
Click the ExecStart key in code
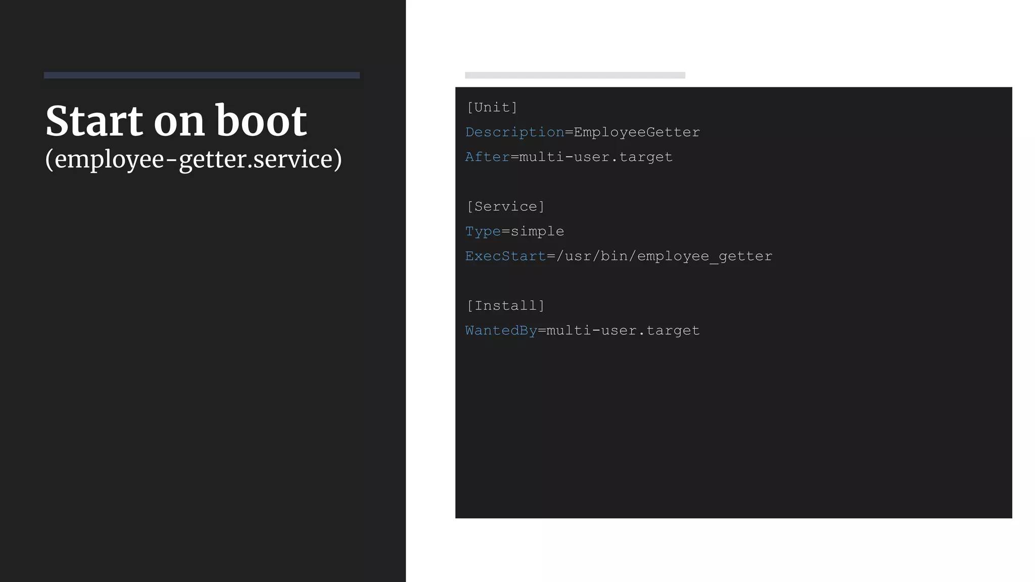505,256
